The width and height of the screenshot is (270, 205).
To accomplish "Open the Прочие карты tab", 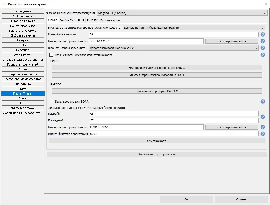I will 110,20.
